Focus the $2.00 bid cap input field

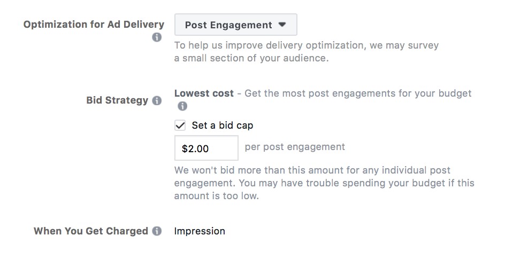[206, 148]
